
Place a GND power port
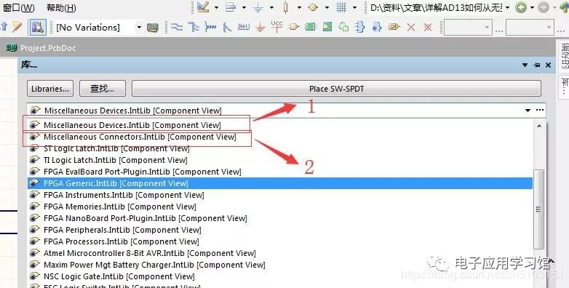coord(260,27)
